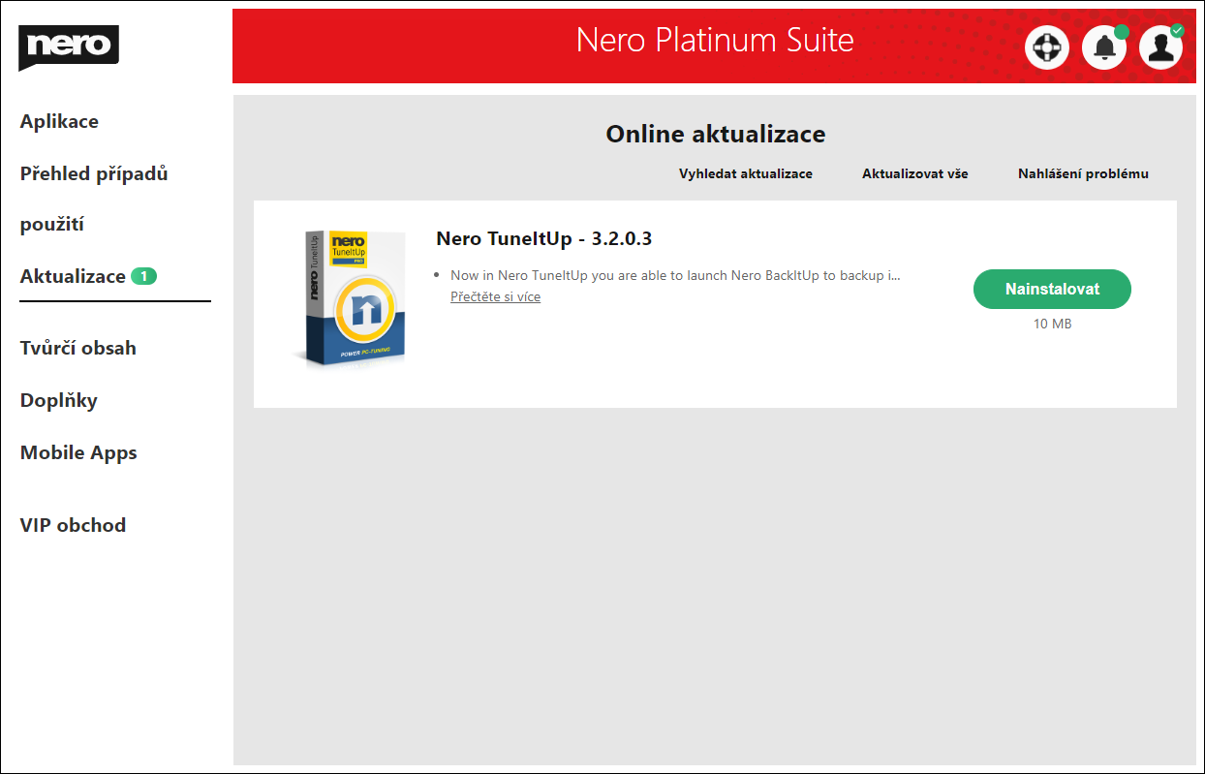Open the user account profile icon
The width and height of the screenshot is (1205, 774).
pos(1160,47)
